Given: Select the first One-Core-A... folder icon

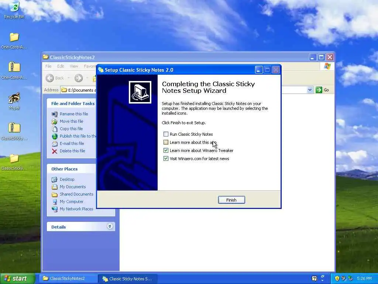Looking at the screenshot, I should tap(14, 37).
